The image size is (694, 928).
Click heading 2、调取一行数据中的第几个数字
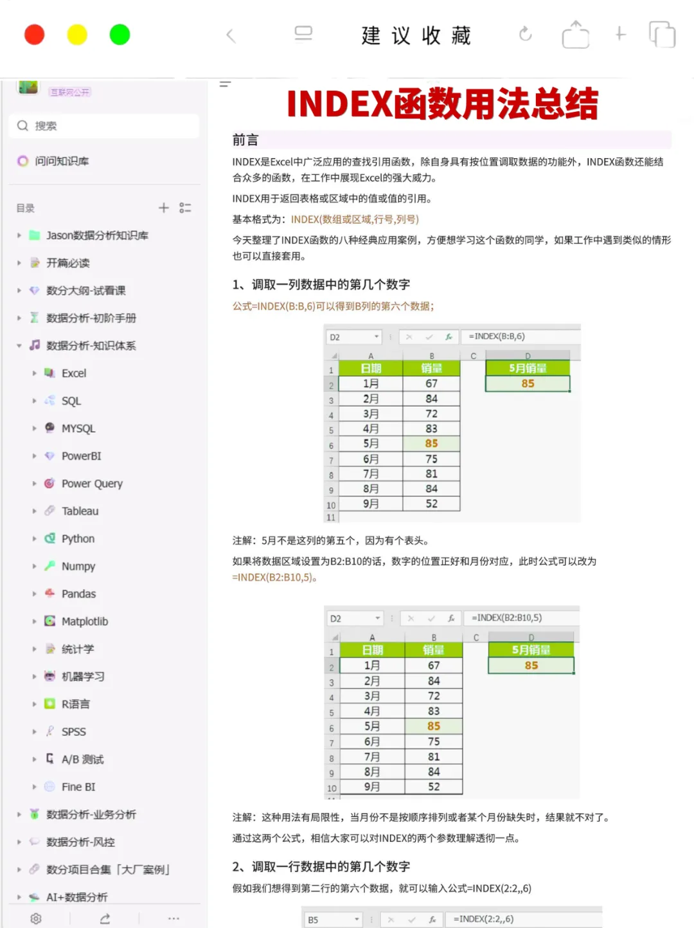[321, 866]
